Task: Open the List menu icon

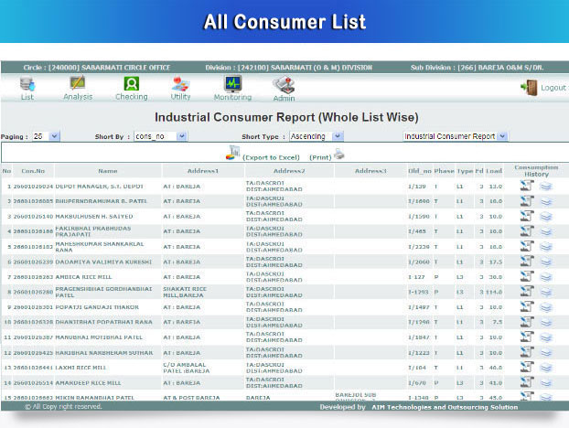Action: [27, 84]
